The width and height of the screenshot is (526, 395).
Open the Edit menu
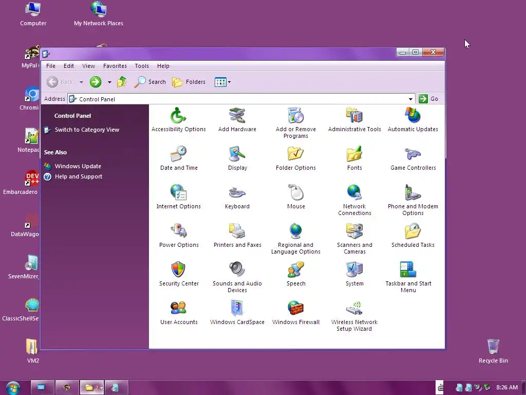coord(69,66)
